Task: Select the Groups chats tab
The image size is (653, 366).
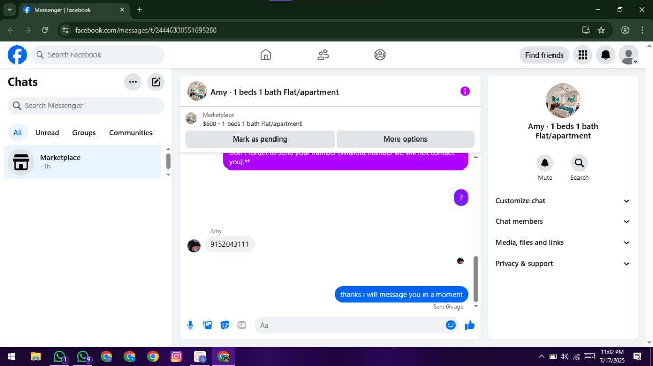Action: tap(84, 133)
